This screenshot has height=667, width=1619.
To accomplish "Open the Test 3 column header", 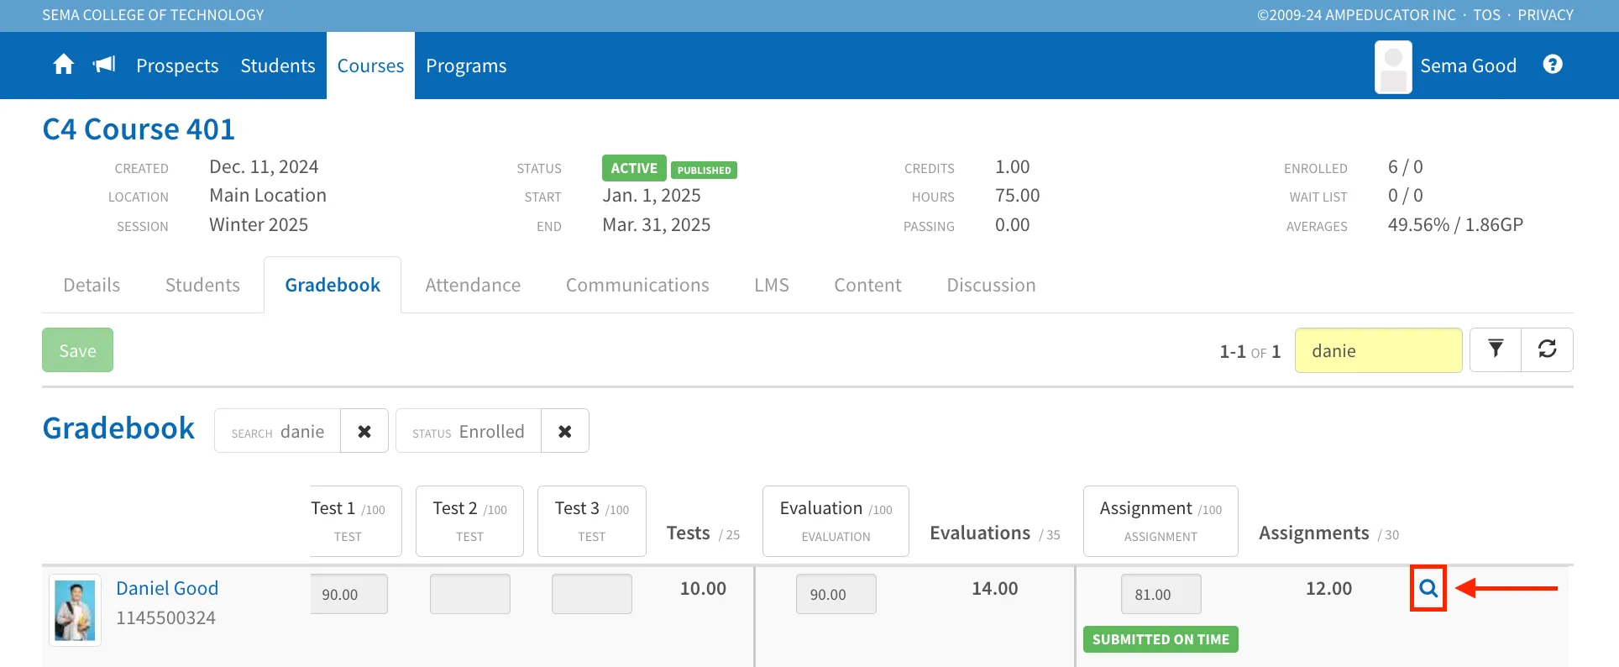I will 592,521.
